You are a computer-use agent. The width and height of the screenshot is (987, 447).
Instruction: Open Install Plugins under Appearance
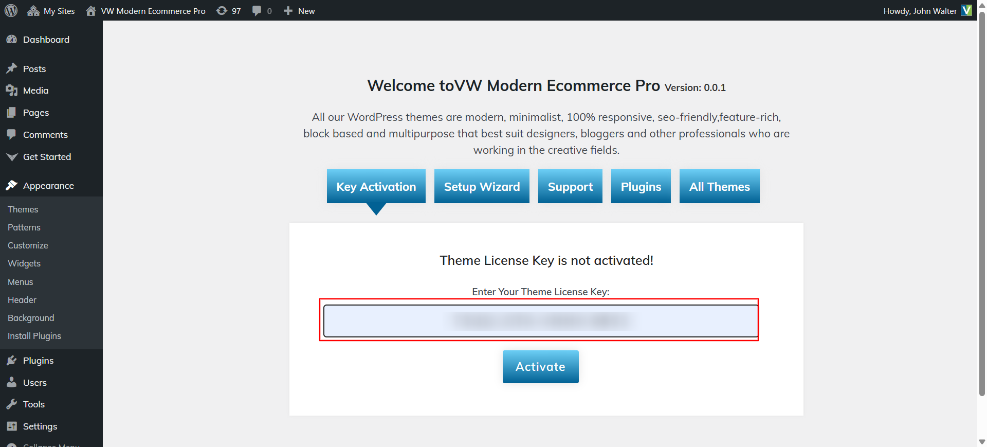(x=34, y=336)
